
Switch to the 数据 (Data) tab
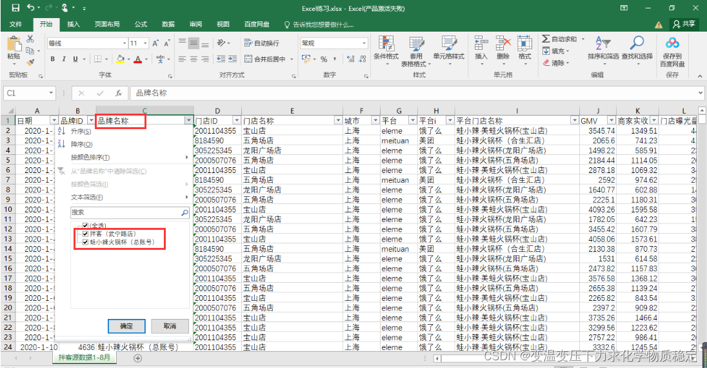click(168, 24)
